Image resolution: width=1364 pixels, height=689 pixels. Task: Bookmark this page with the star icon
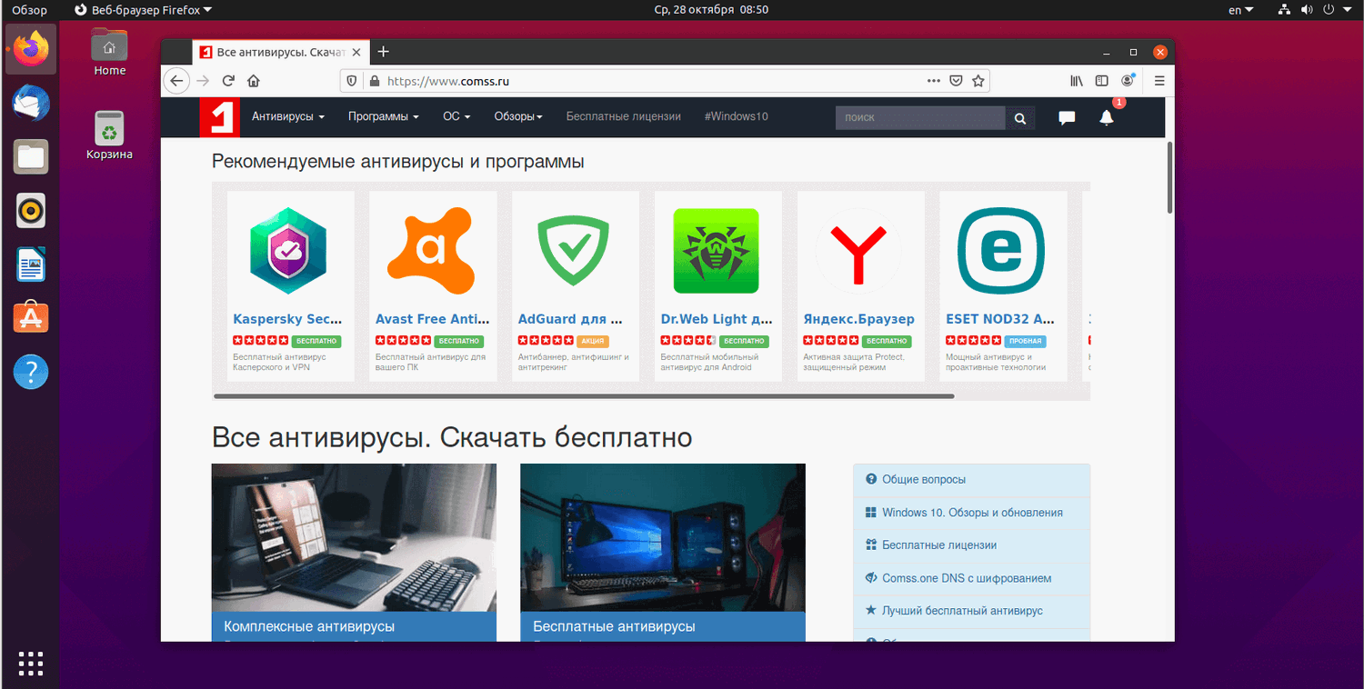pyautogui.click(x=978, y=81)
